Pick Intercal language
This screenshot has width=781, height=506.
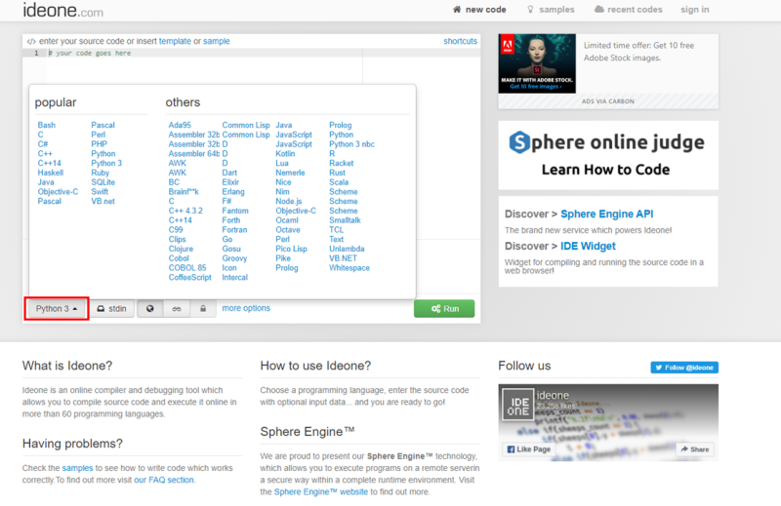234,277
